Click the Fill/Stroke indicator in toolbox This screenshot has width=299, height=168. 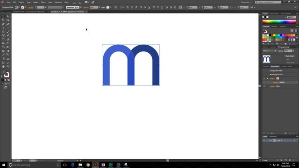tap(6, 74)
